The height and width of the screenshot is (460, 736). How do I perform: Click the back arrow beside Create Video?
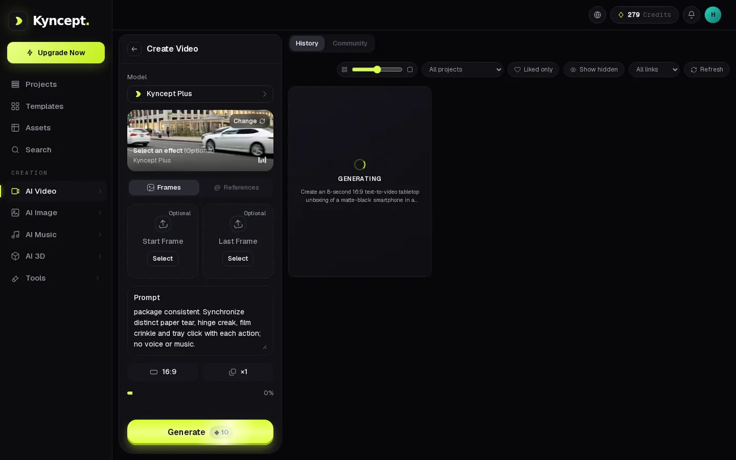[x=135, y=49]
